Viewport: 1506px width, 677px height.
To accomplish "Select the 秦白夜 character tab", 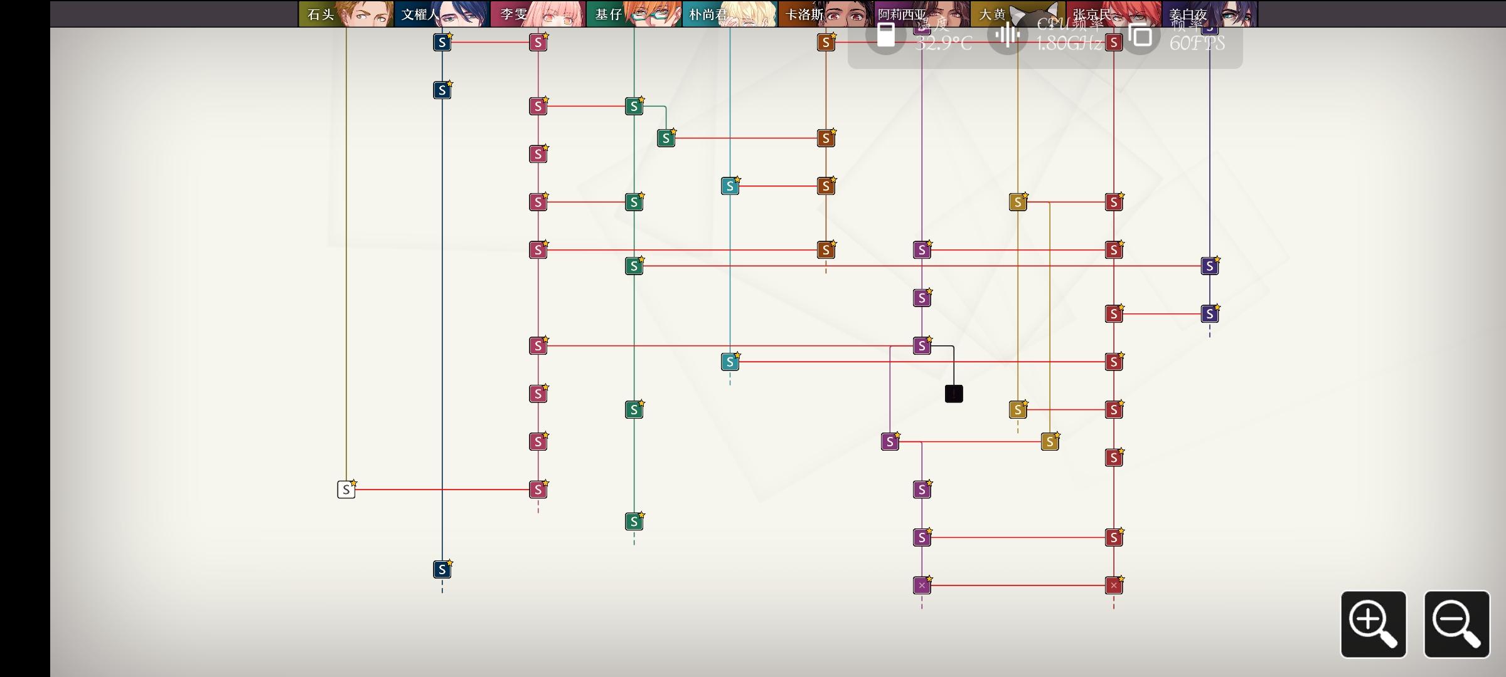I will (1210, 14).
